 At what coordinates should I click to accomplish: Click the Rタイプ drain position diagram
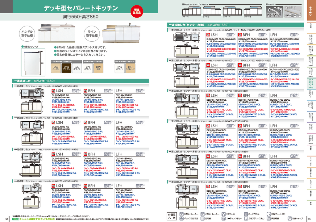point(192,11)
